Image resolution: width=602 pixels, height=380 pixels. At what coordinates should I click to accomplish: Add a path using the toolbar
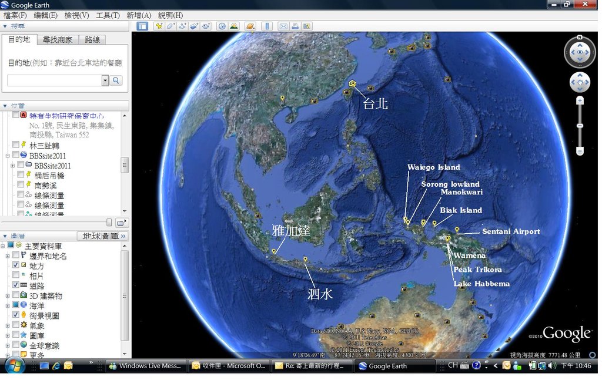click(182, 26)
